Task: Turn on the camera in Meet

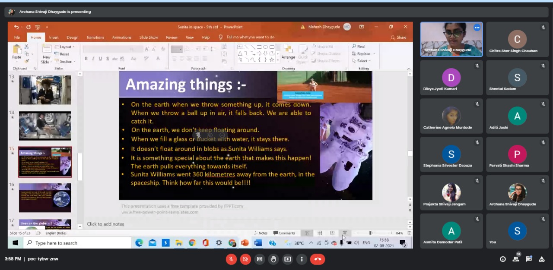Action: (x=245, y=259)
